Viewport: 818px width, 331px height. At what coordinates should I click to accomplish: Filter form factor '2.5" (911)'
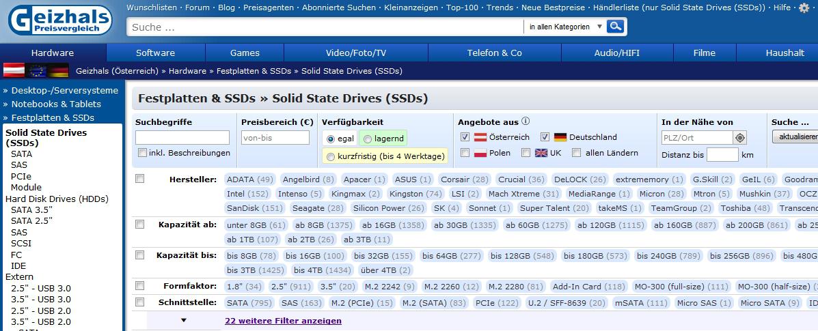[290, 287]
